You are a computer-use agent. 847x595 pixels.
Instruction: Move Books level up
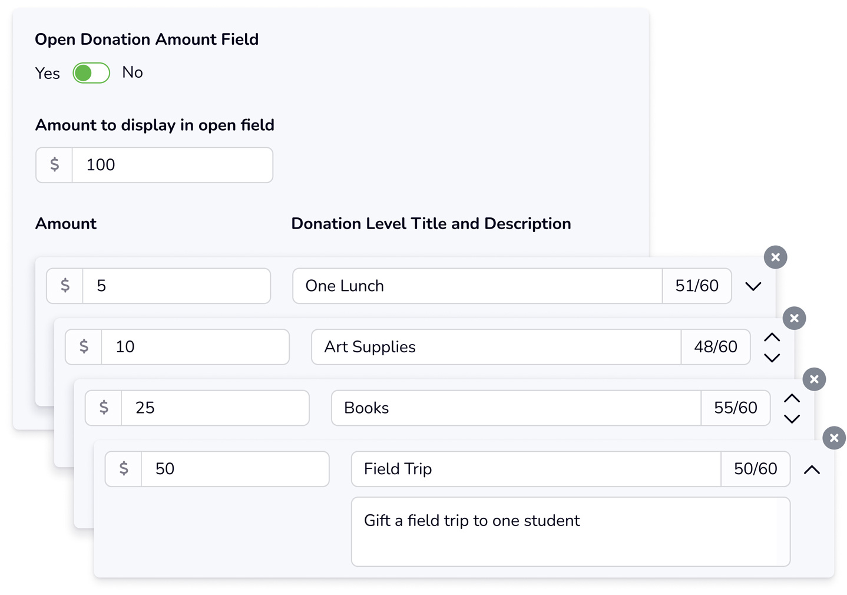coord(792,399)
